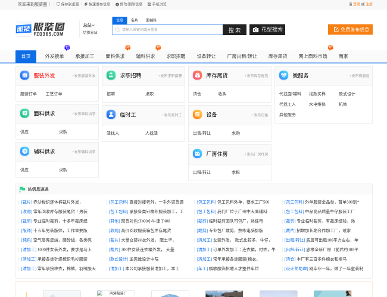Click the 注册 link at top right
Viewport: 387px width, 297px height.
point(369,4)
